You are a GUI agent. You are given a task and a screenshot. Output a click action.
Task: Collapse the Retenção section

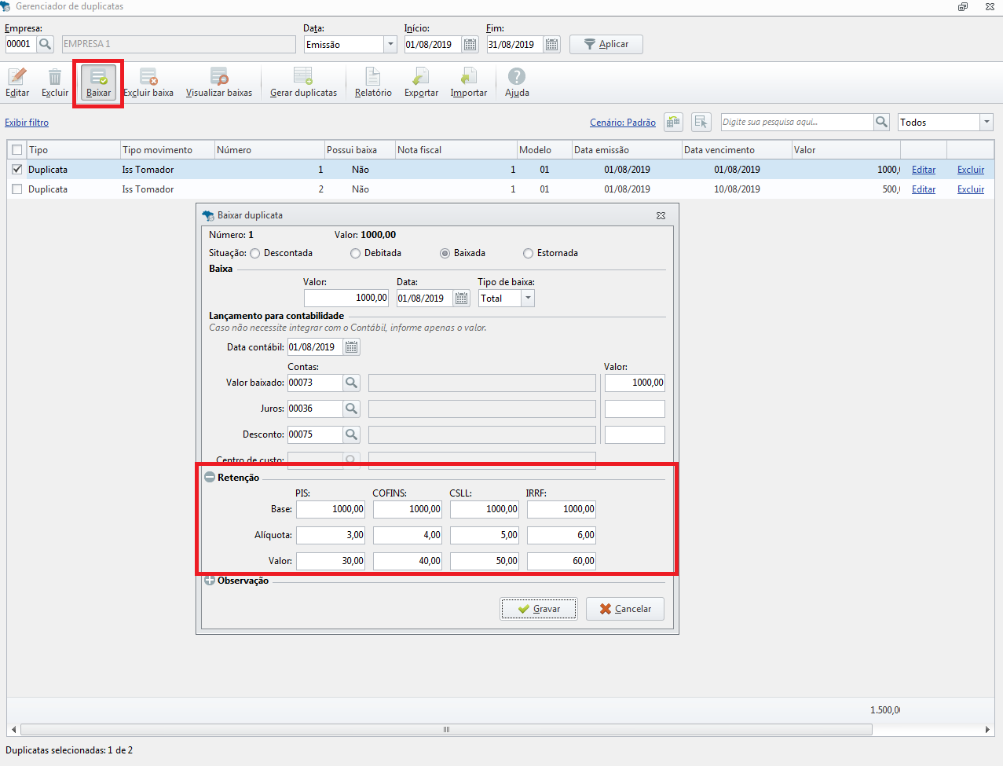coord(210,477)
